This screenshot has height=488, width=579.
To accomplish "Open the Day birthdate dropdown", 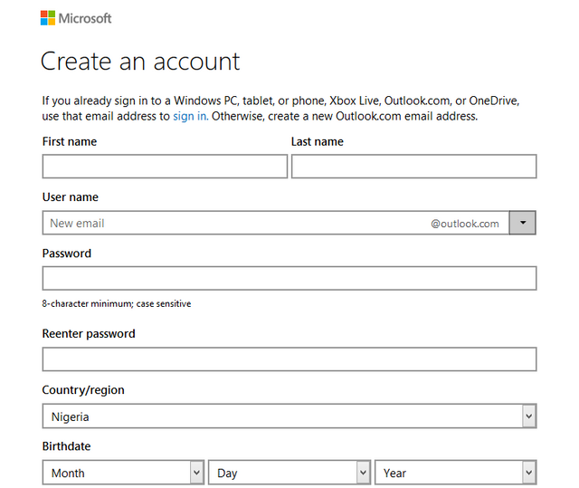I will pos(289,473).
